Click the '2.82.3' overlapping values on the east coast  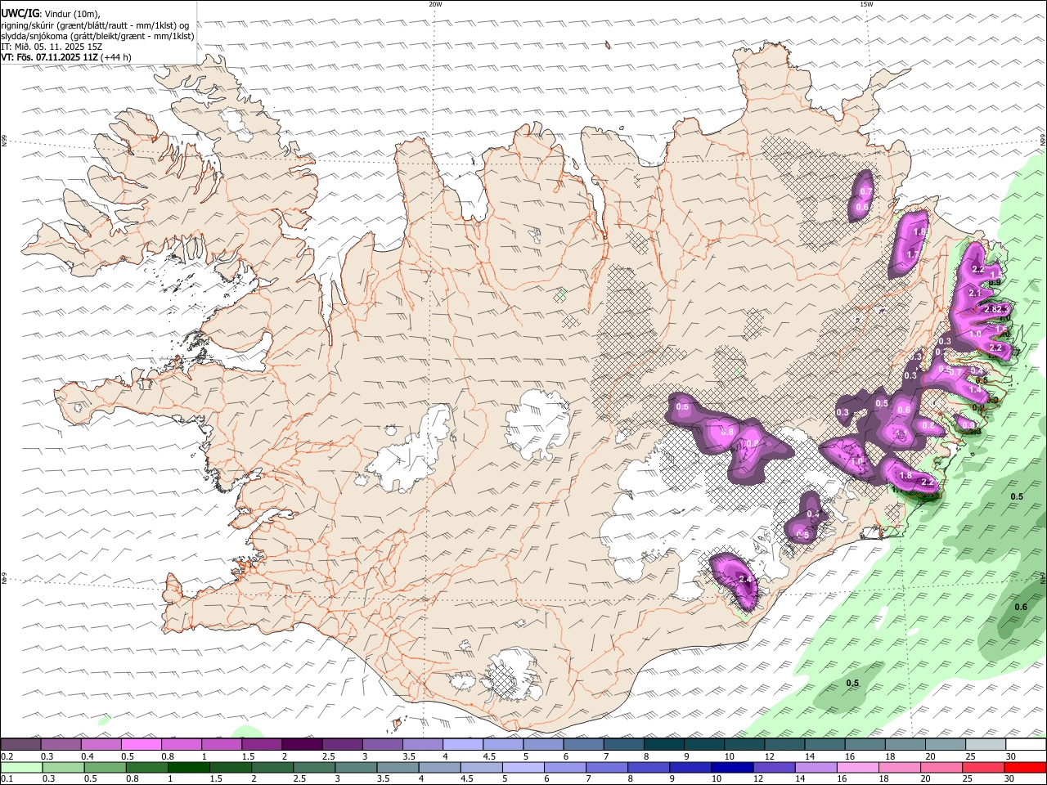point(997,309)
